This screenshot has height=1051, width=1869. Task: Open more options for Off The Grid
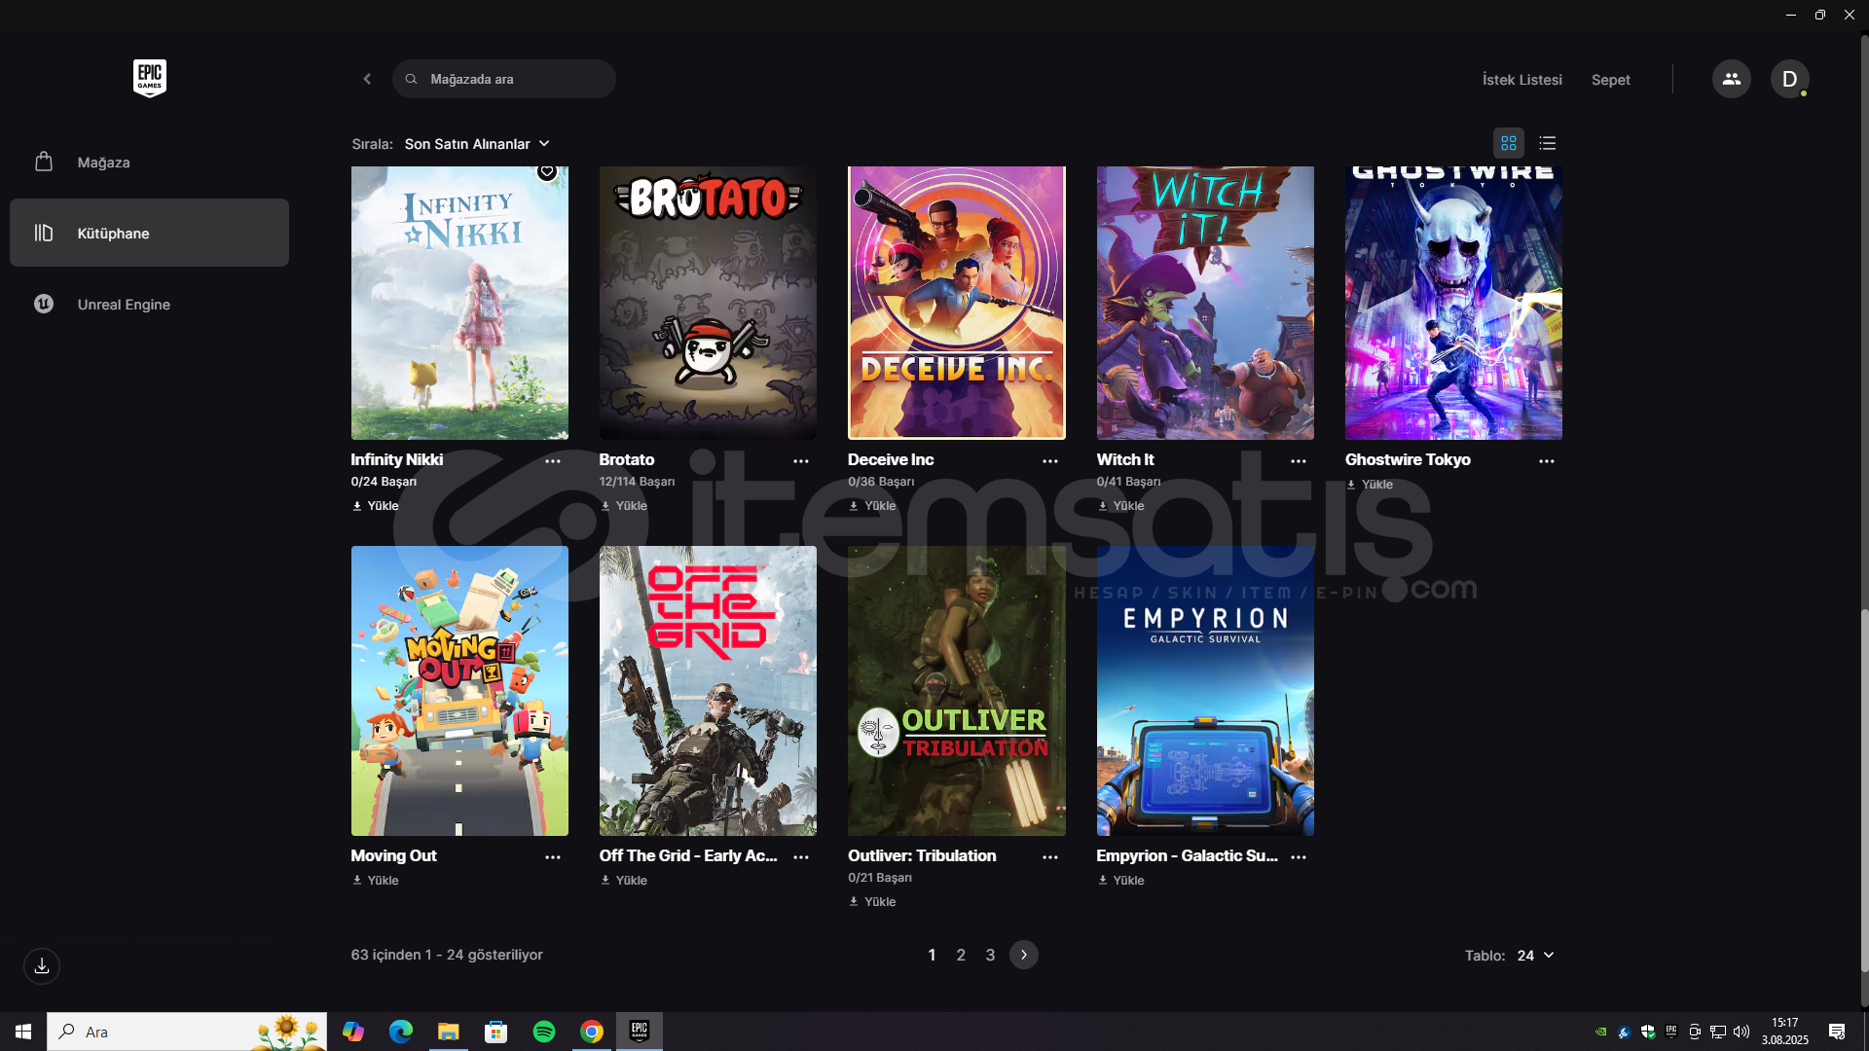801,856
